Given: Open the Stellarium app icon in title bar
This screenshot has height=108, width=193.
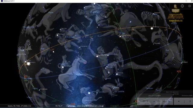Looking at the screenshot, I should click(x=2, y=1).
